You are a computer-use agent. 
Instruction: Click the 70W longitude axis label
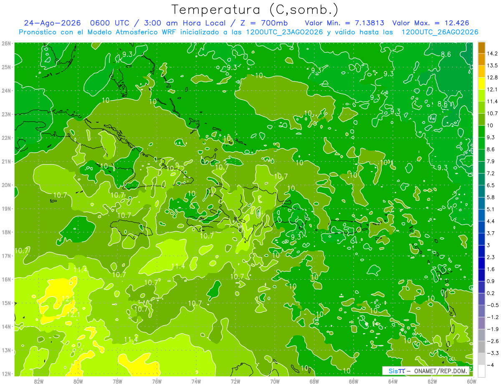tap(275, 381)
